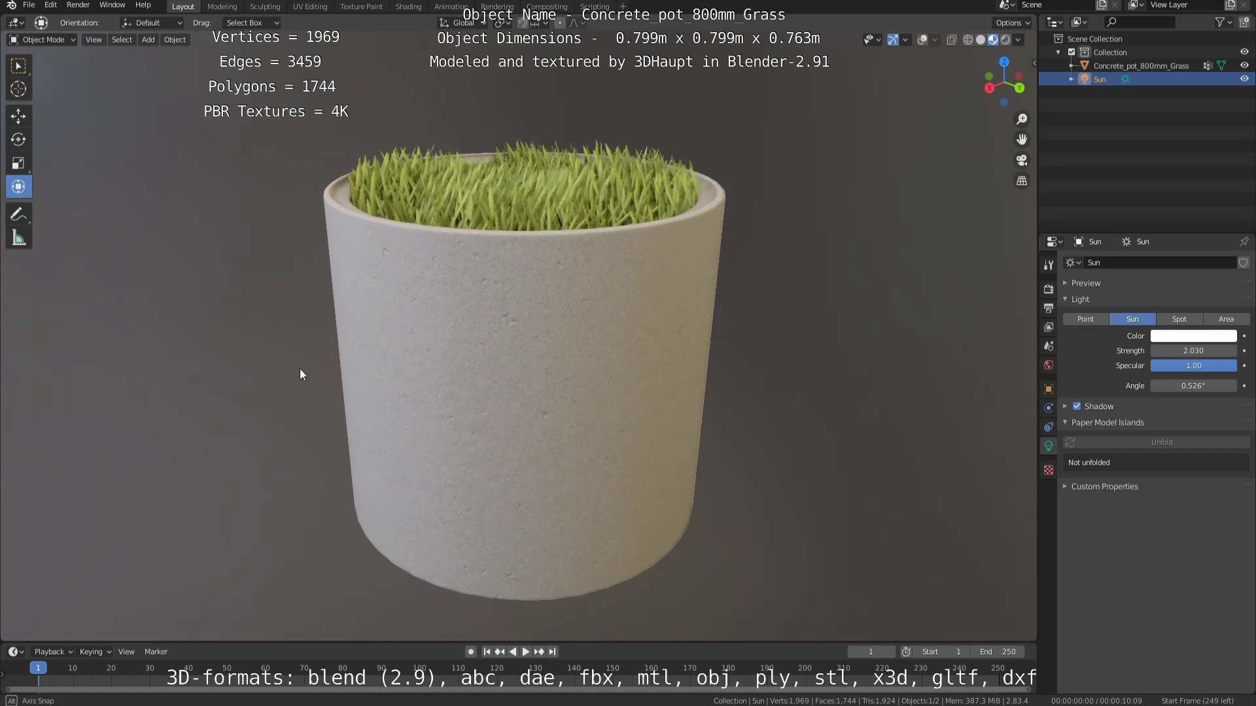
Task: Open the View Layer properties tab
Action: point(1049,327)
